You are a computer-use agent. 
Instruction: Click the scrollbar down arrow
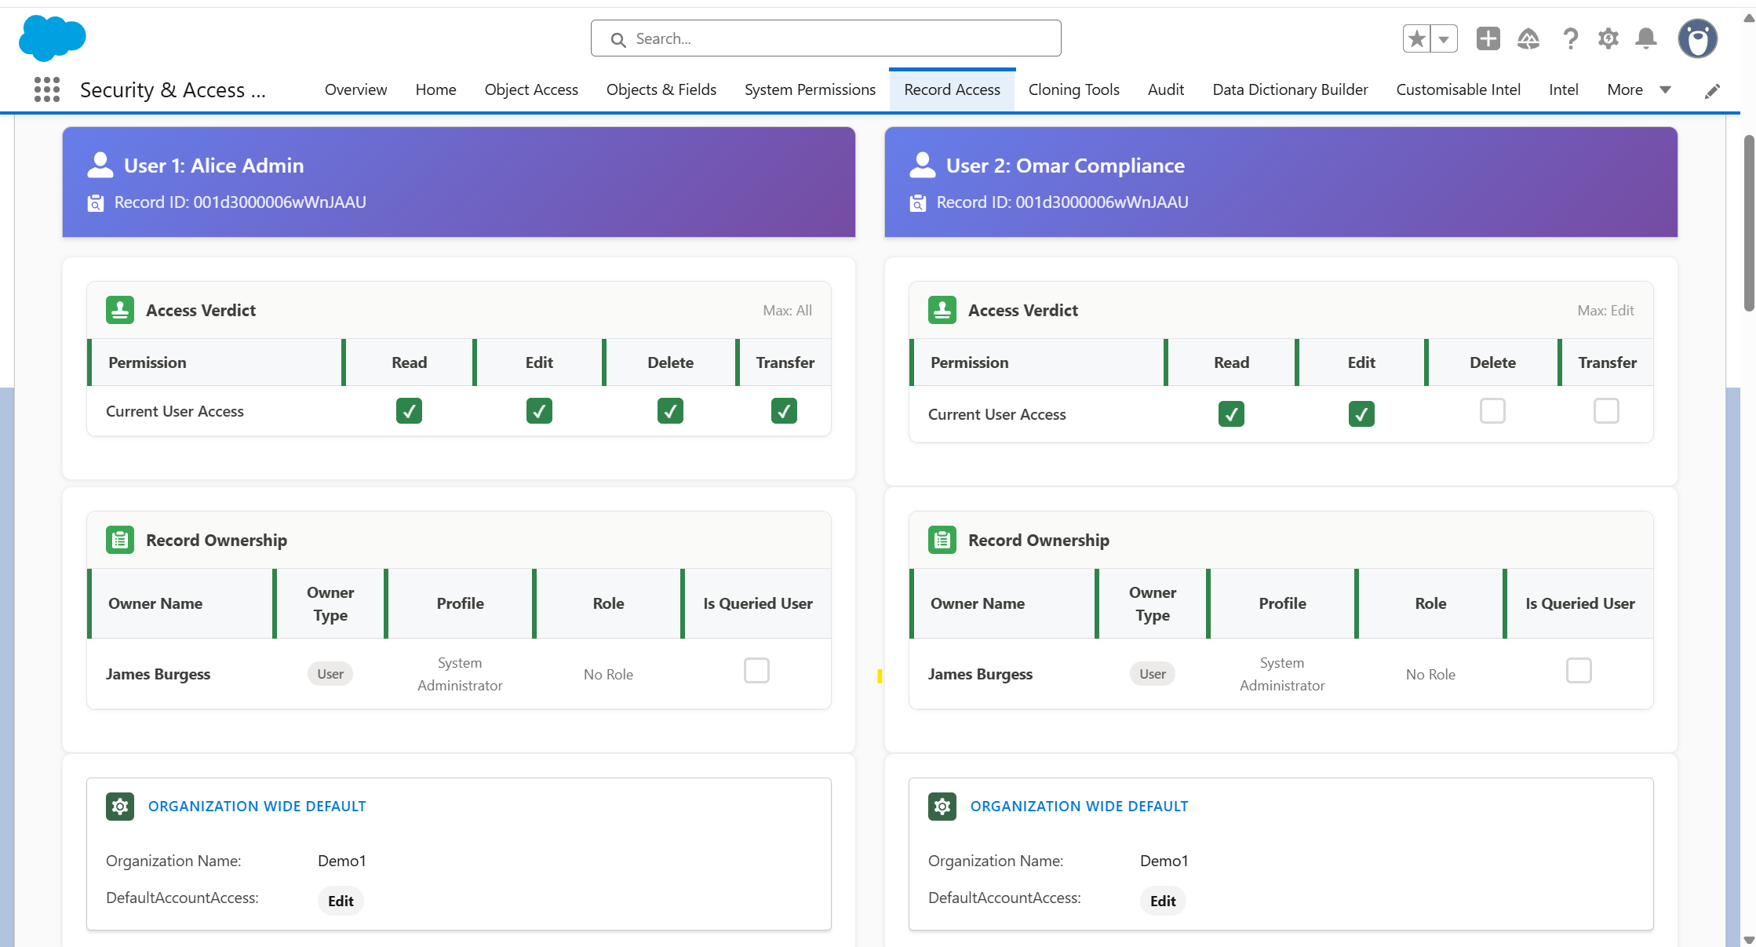[1748, 940]
